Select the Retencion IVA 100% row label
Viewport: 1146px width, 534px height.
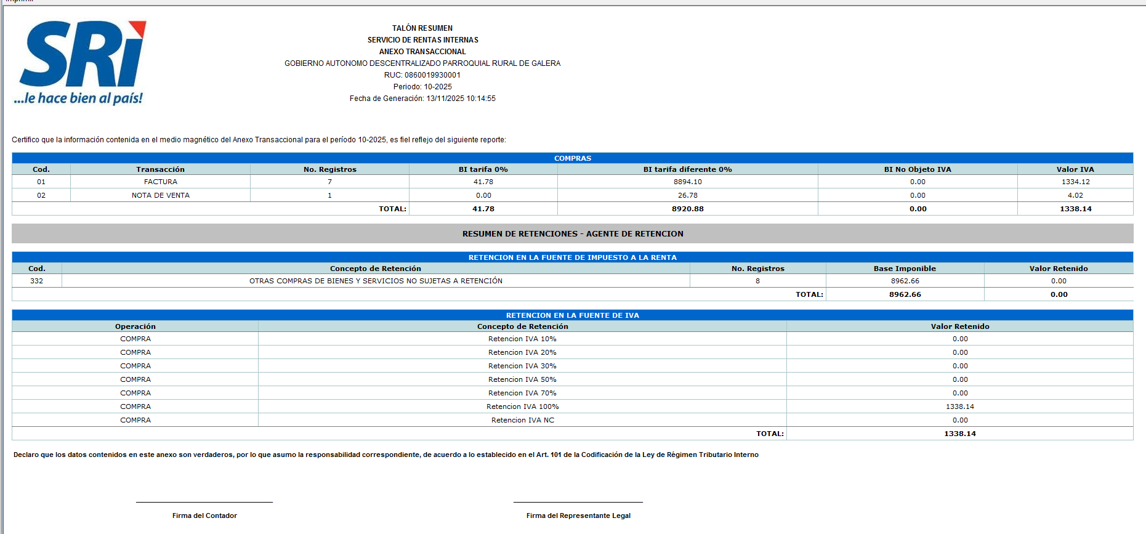tap(522, 407)
